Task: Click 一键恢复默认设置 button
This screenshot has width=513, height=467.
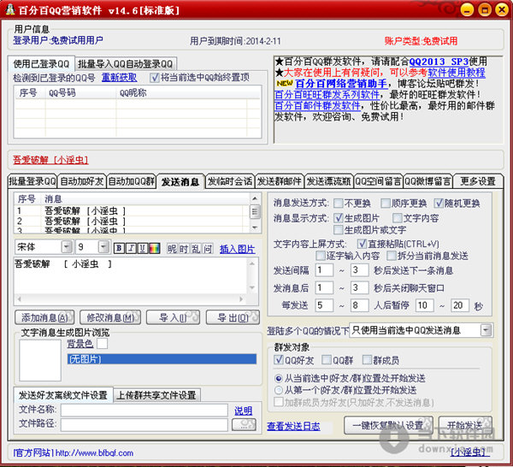Action: pos(388,425)
